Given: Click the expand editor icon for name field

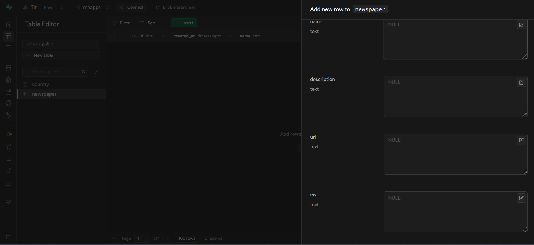Looking at the screenshot, I should (x=521, y=25).
